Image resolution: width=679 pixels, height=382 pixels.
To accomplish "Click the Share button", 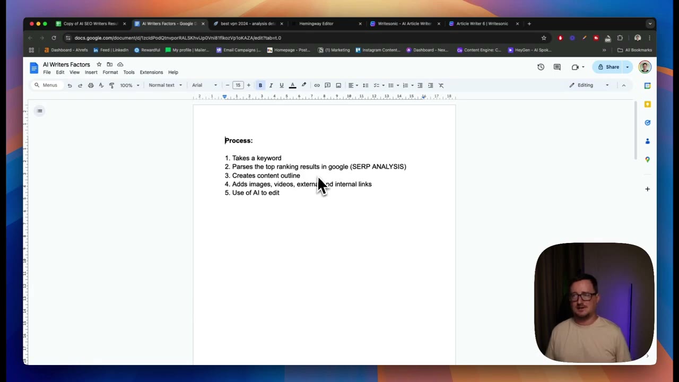I will (608, 67).
